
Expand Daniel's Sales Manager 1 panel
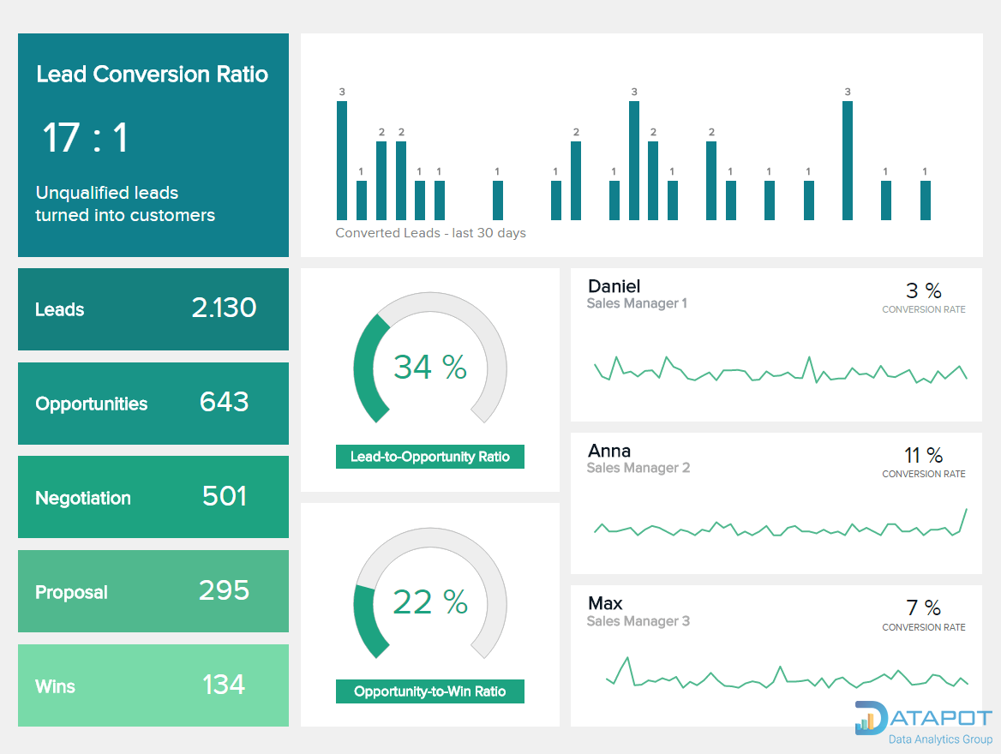(x=776, y=343)
